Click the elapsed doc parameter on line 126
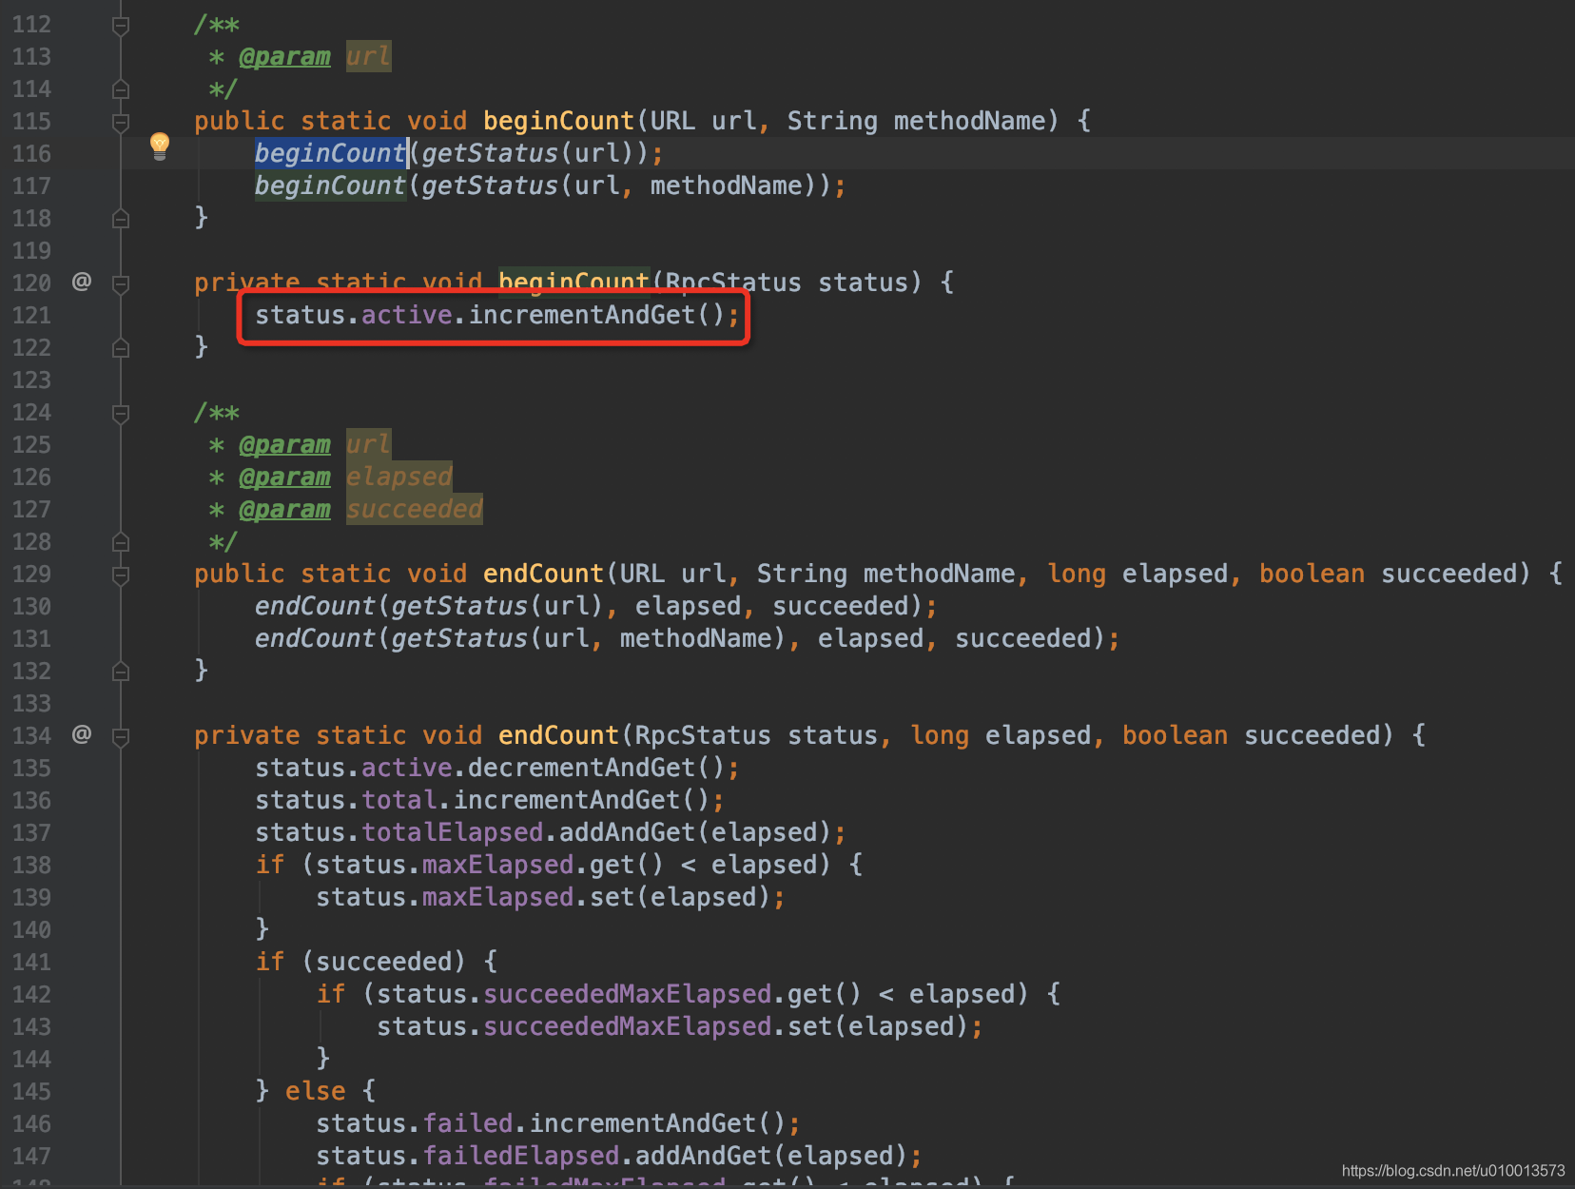Screen dimensions: 1575x1189 tap(399, 478)
